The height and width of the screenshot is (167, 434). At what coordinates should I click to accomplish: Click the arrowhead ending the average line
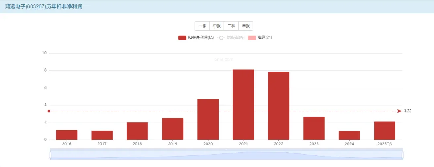[400, 111]
